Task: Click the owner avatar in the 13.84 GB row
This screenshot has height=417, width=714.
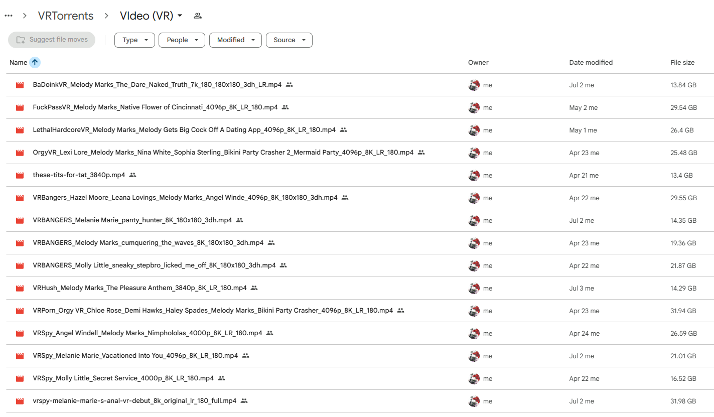Action: [474, 85]
